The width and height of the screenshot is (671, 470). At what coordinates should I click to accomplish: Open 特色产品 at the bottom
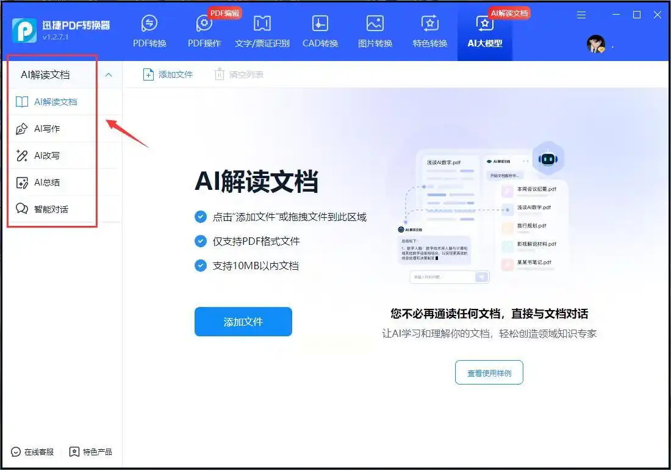pyautogui.click(x=91, y=452)
